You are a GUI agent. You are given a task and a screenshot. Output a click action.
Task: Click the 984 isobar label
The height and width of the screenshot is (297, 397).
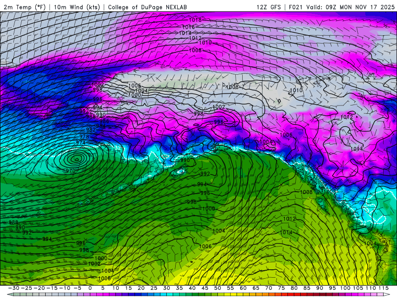point(101,126)
